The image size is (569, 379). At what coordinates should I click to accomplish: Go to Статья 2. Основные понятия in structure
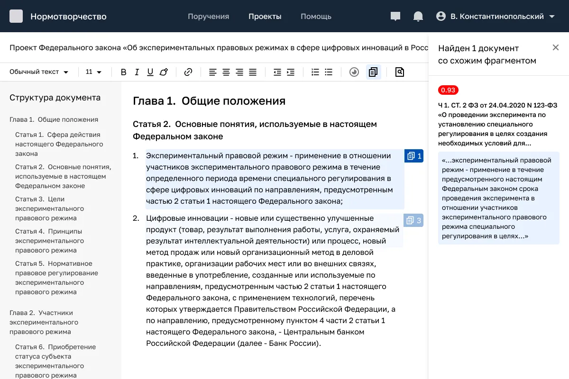pyautogui.click(x=63, y=176)
